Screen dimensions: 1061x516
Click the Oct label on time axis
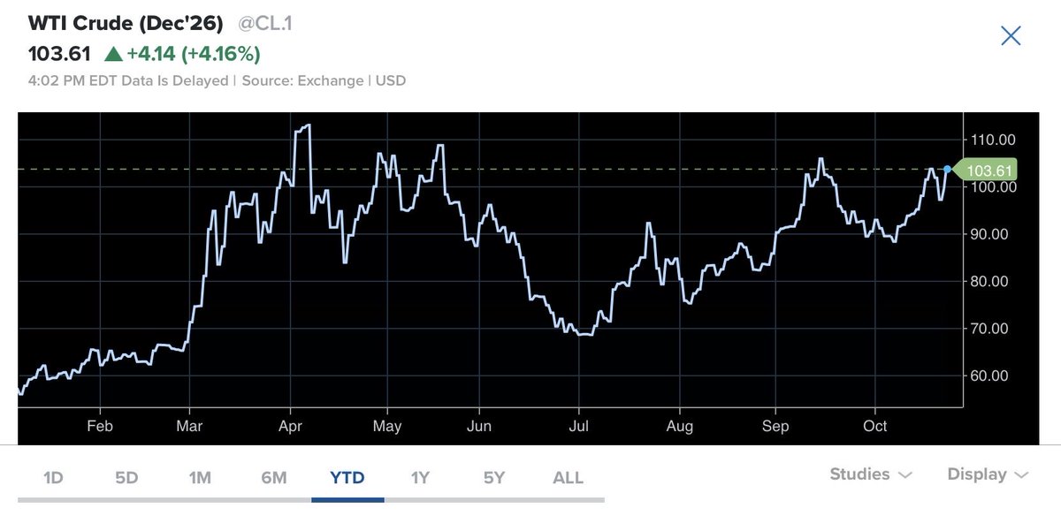pyautogui.click(x=874, y=425)
